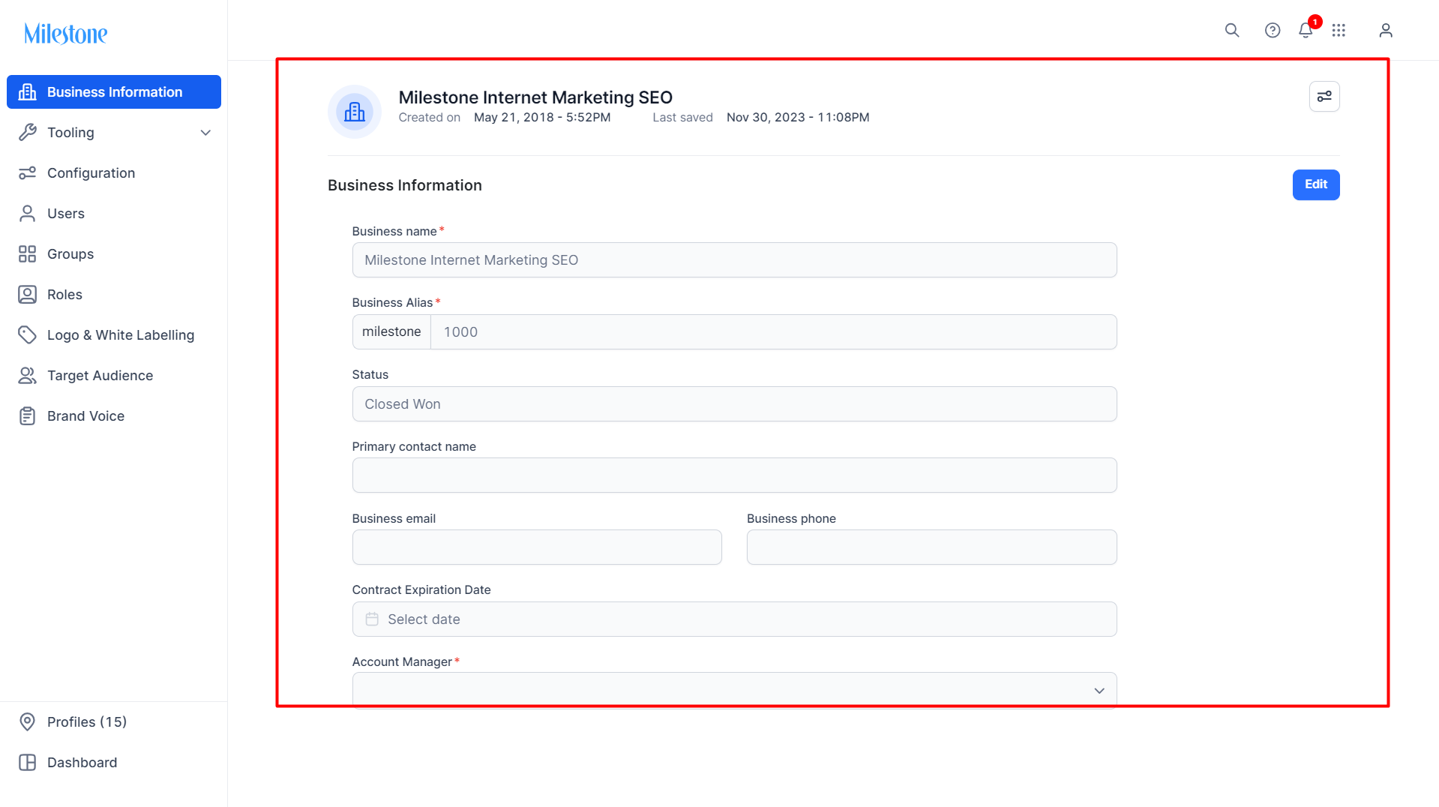Click the calendar icon in Contract Expiration Date
Viewport: 1439px width, 807px height.
pyautogui.click(x=372, y=619)
